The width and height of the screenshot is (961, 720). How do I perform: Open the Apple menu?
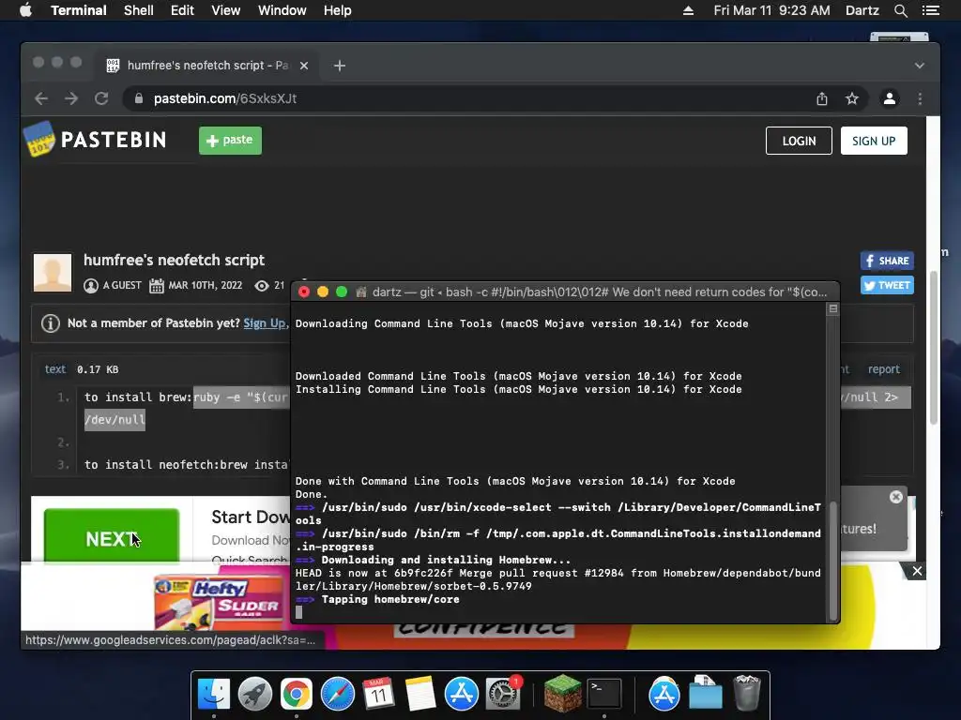tap(25, 10)
